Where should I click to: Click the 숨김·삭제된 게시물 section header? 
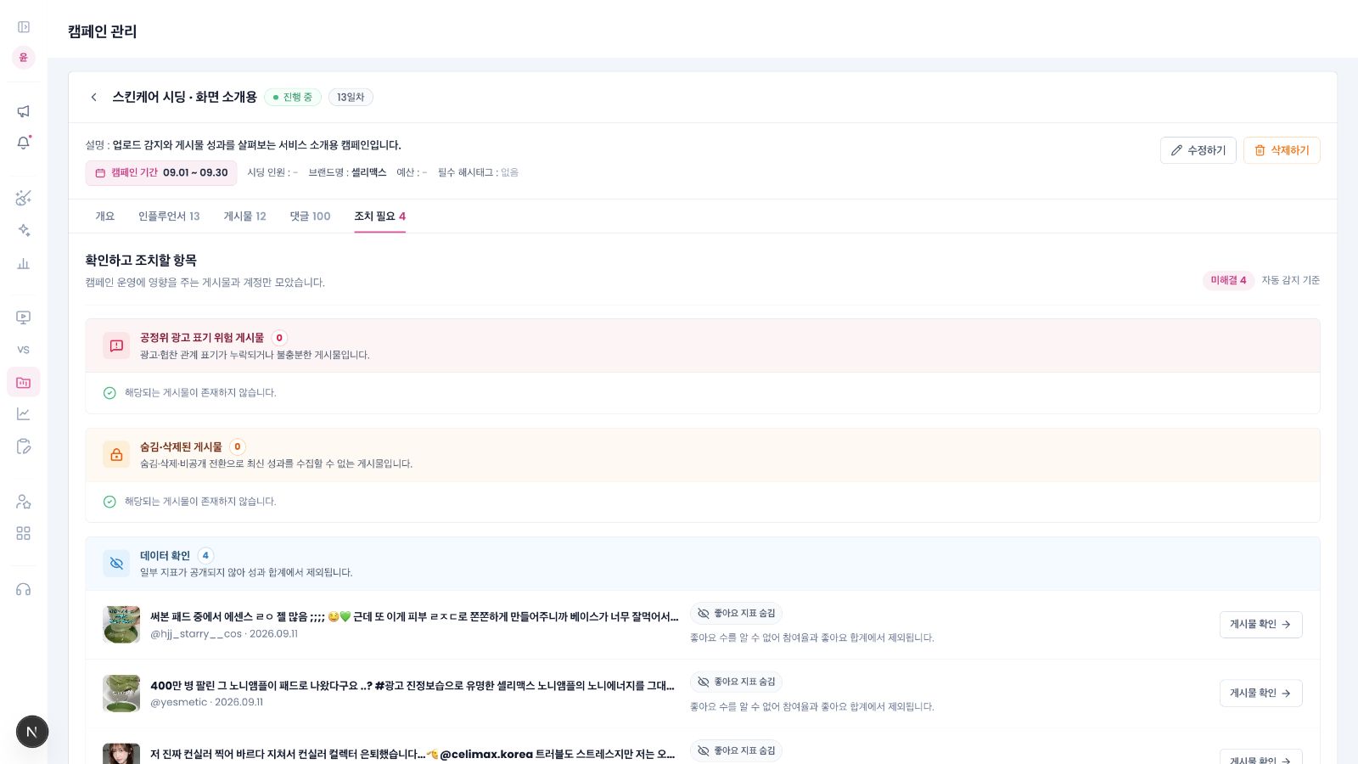pyautogui.click(x=703, y=455)
